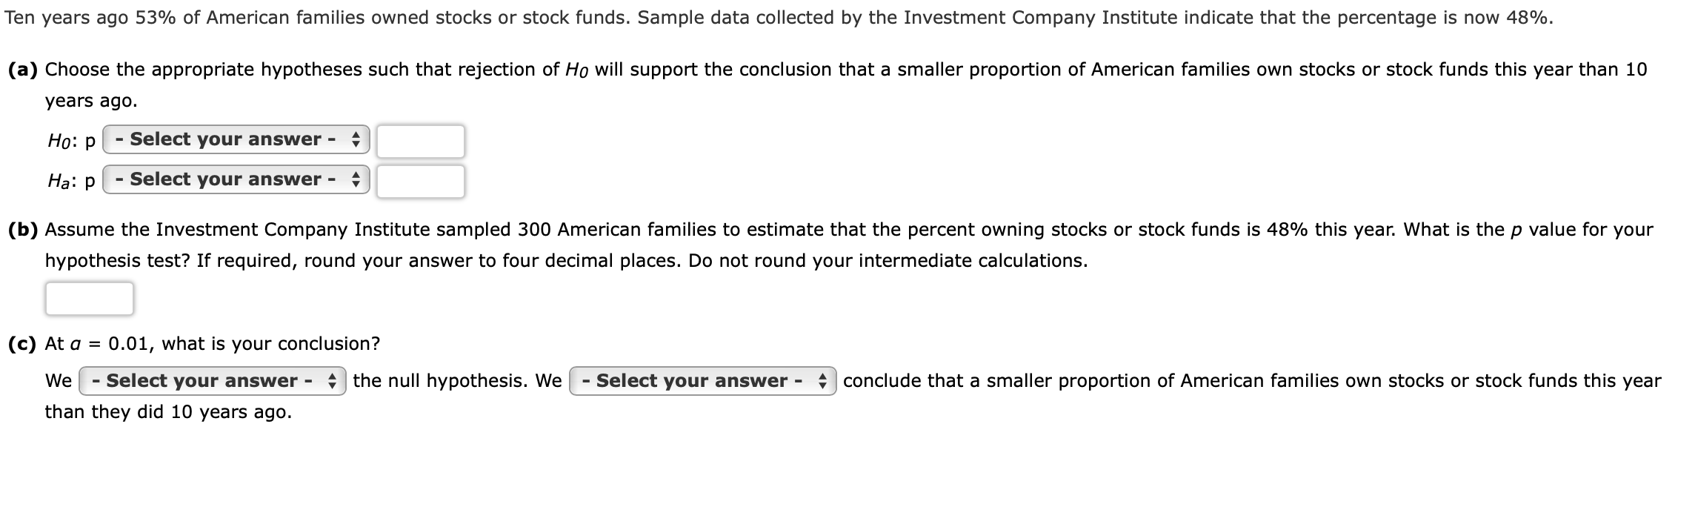Click the dropdown before 'conclude that'
This screenshot has width=1695, height=507.
coord(704,382)
